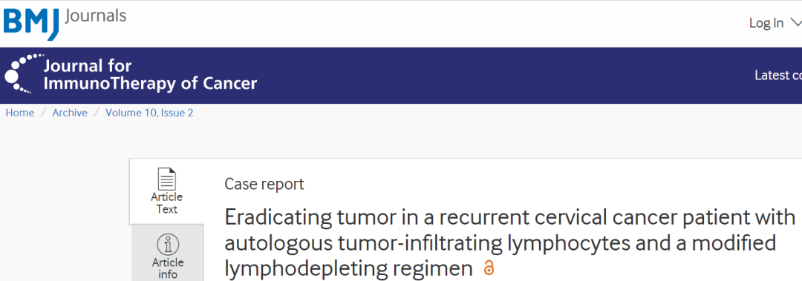The image size is (802, 281).
Task: Click the Journals text beside BMJ logo
Action: [x=96, y=16]
